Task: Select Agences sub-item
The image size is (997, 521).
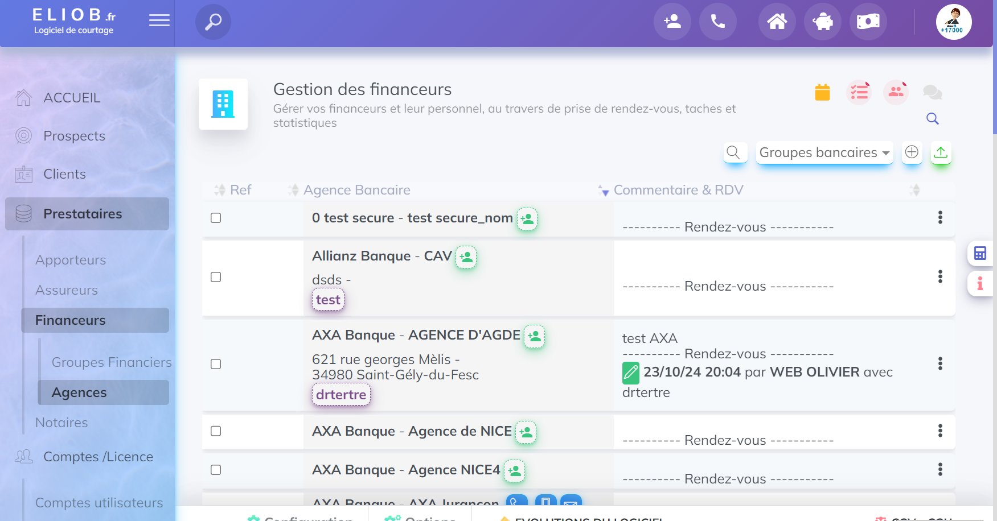Action: click(x=103, y=392)
